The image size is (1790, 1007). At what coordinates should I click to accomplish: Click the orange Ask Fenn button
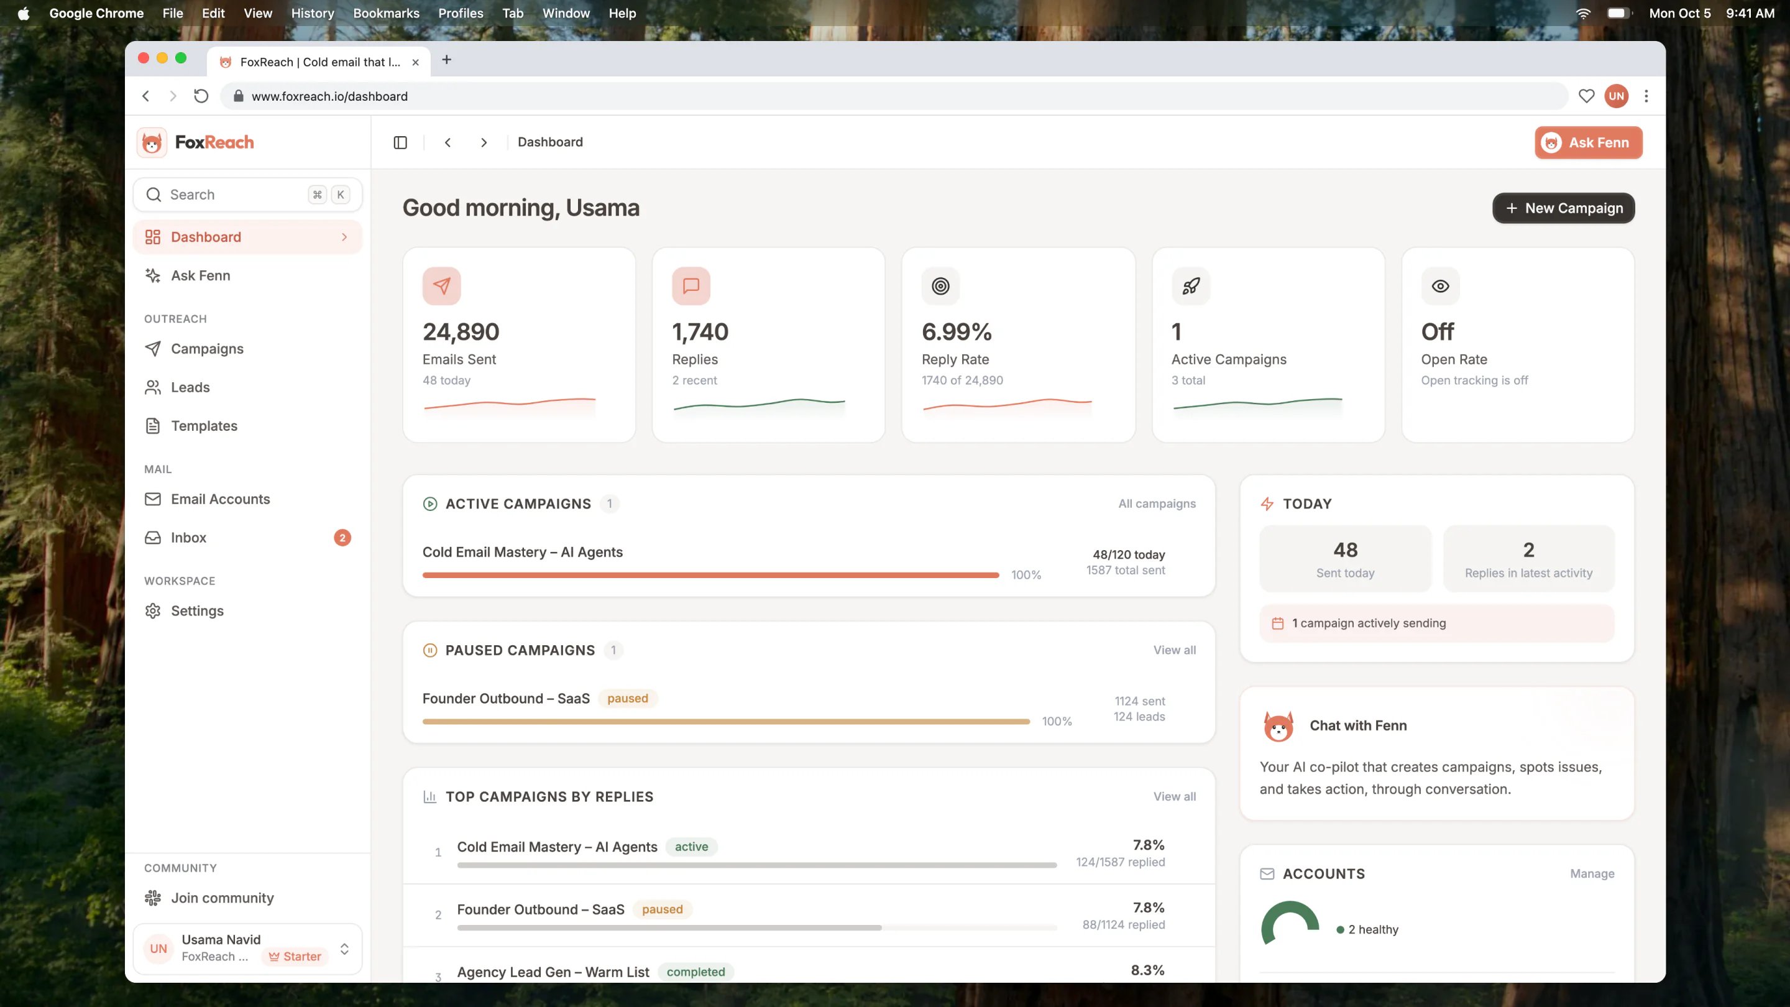tap(1589, 142)
